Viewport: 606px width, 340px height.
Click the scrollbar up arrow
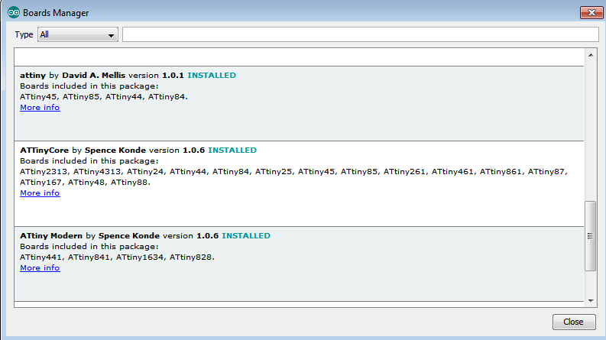pos(591,55)
